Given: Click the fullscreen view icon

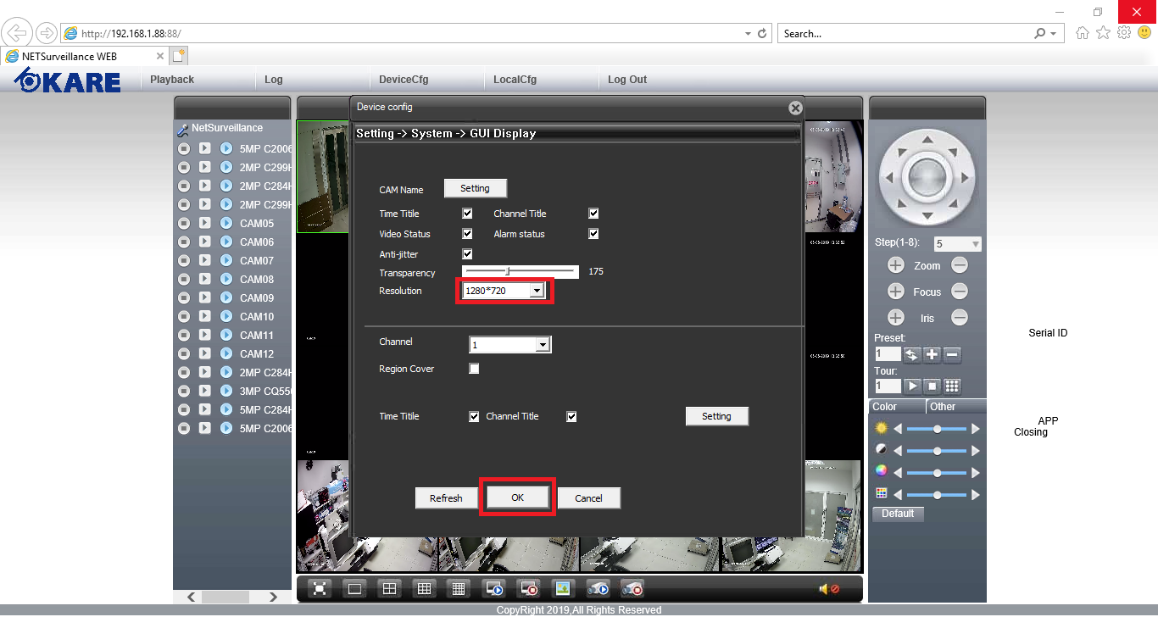Looking at the screenshot, I should coord(320,588).
